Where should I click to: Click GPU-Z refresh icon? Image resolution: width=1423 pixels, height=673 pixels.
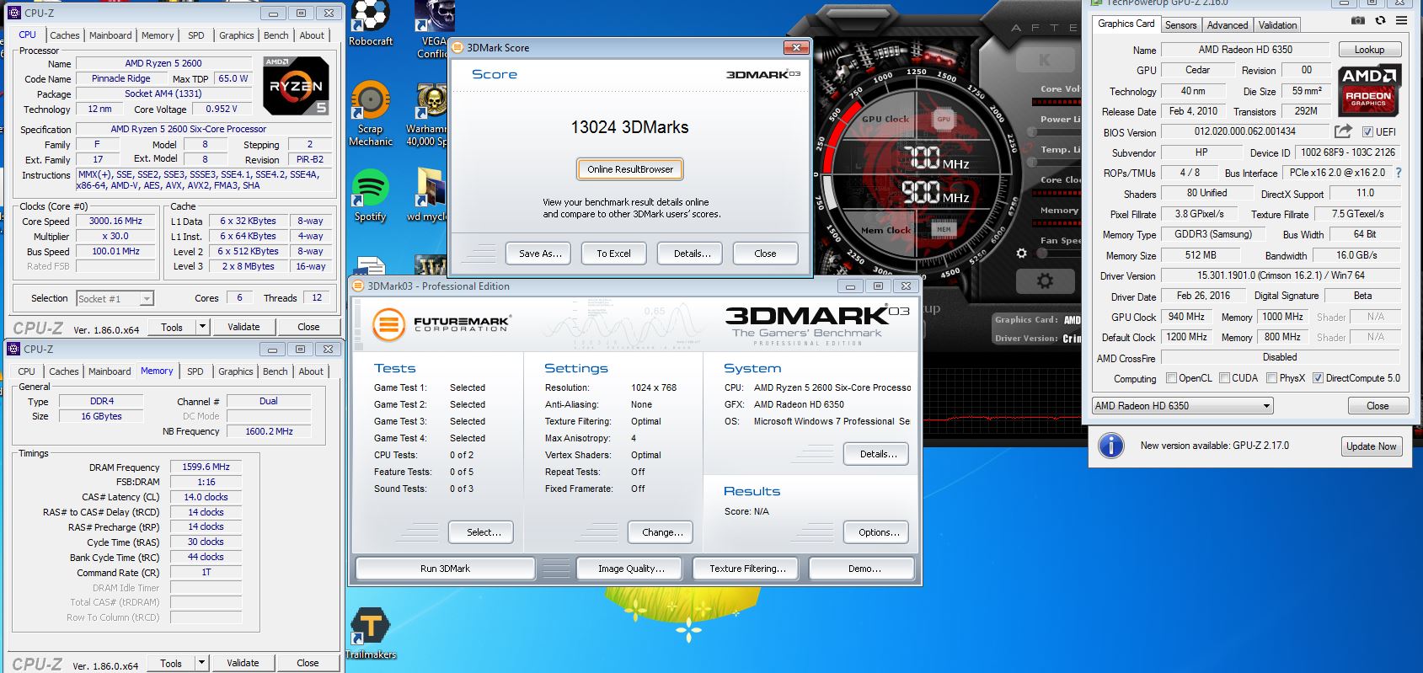click(x=1380, y=20)
